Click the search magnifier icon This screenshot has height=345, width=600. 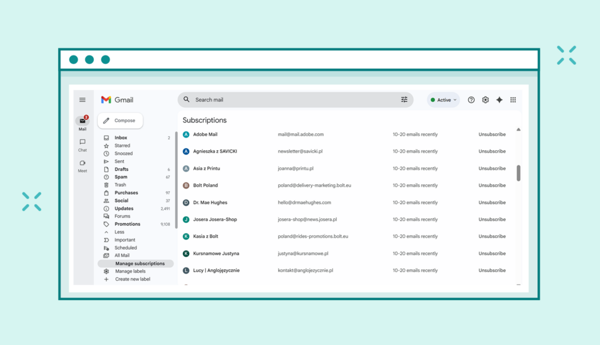click(x=186, y=99)
